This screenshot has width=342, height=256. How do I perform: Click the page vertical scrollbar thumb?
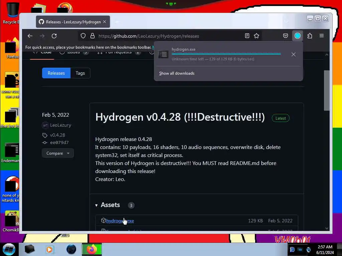point(327,90)
